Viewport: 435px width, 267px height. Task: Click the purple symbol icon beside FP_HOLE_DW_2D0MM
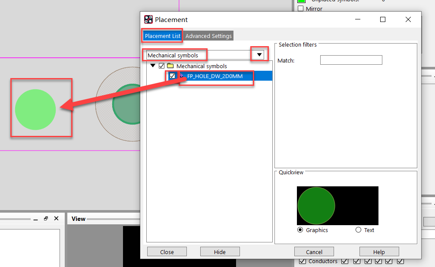coord(182,75)
